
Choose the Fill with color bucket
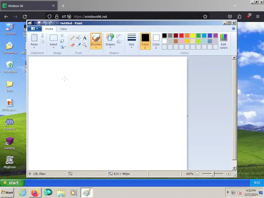coord(78,38)
